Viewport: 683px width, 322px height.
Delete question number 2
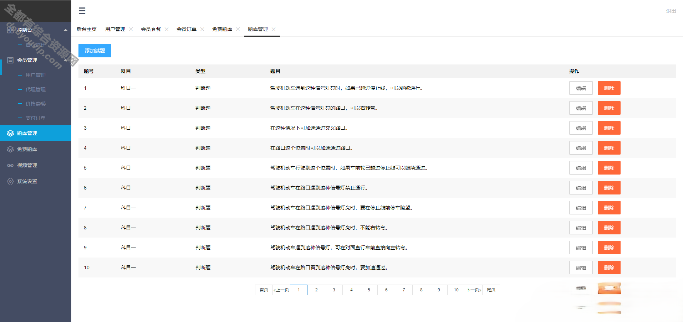click(x=609, y=108)
